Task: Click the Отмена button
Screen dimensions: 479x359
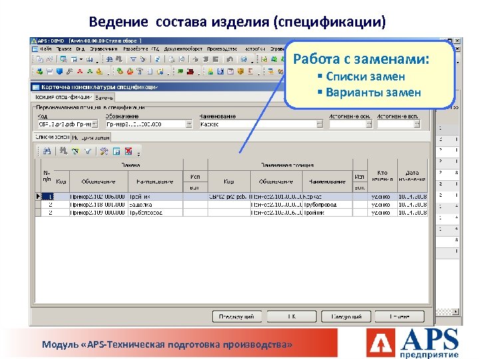Action: (400, 316)
